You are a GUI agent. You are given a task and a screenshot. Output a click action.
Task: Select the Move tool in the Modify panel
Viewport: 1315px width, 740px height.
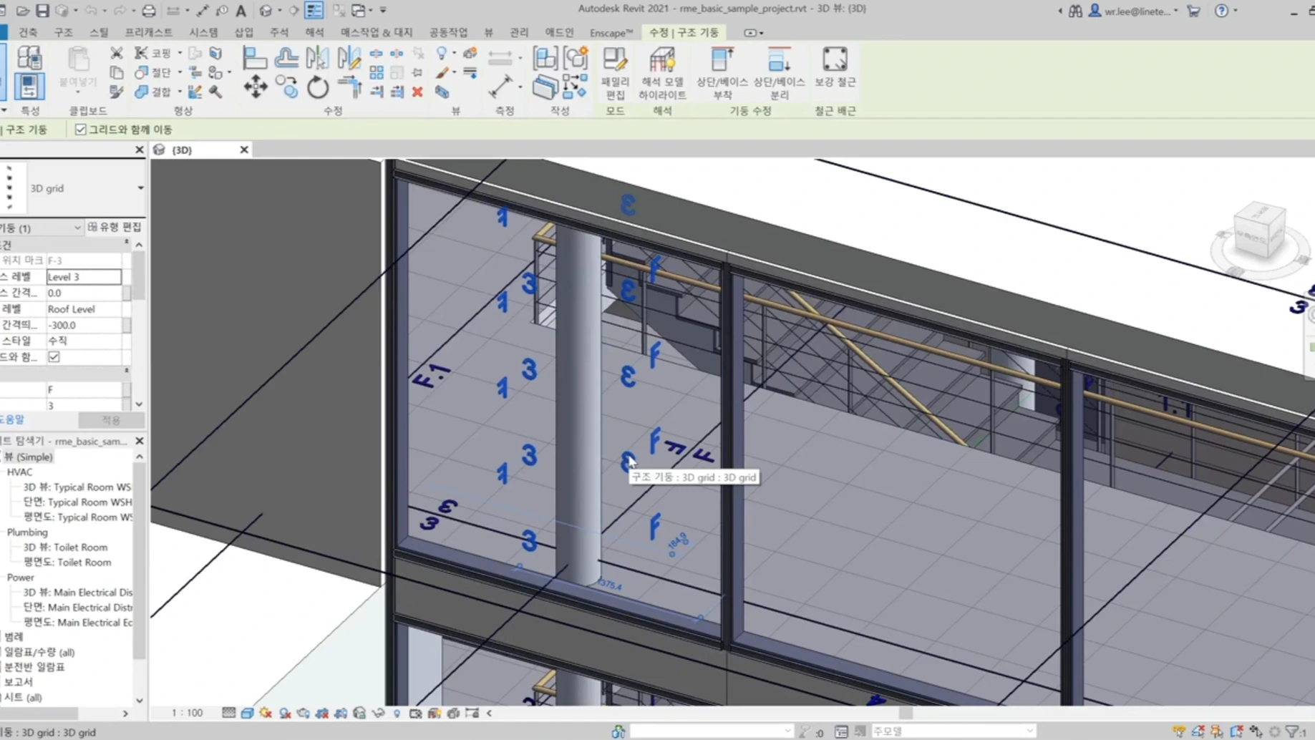click(x=256, y=87)
